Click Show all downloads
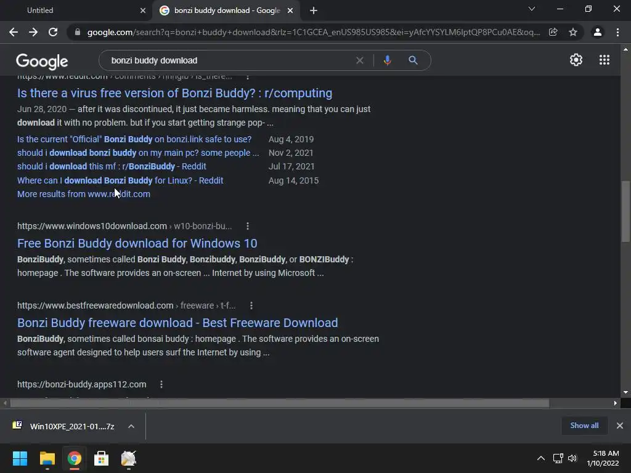631x473 pixels. 584,426
